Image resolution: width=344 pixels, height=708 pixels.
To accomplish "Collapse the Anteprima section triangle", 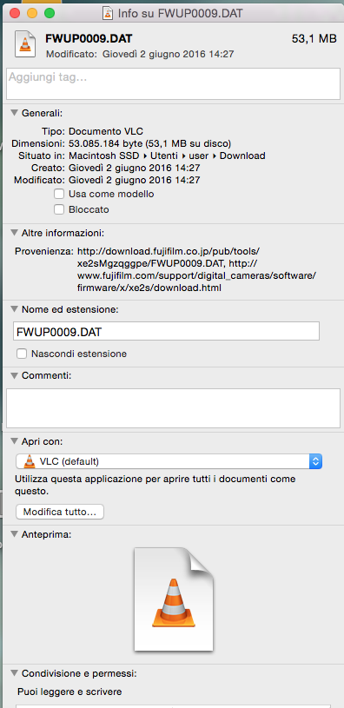I will (15, 534).
